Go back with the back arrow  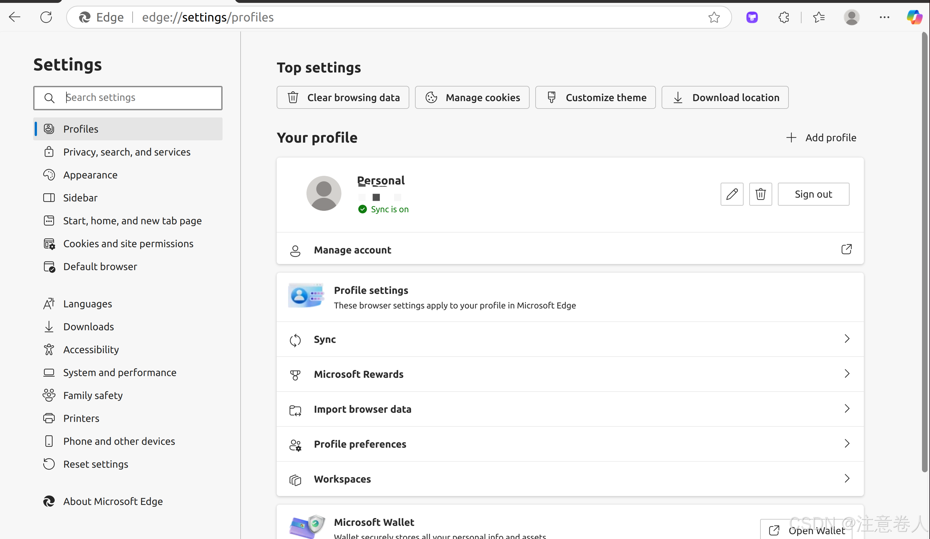15,17
